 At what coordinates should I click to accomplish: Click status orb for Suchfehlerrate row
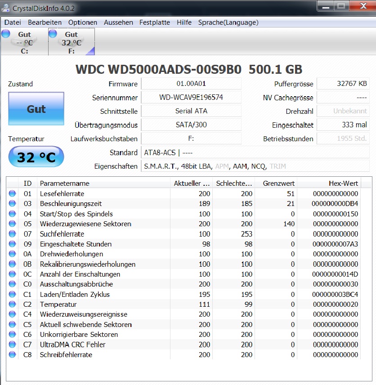pos(12,234)
